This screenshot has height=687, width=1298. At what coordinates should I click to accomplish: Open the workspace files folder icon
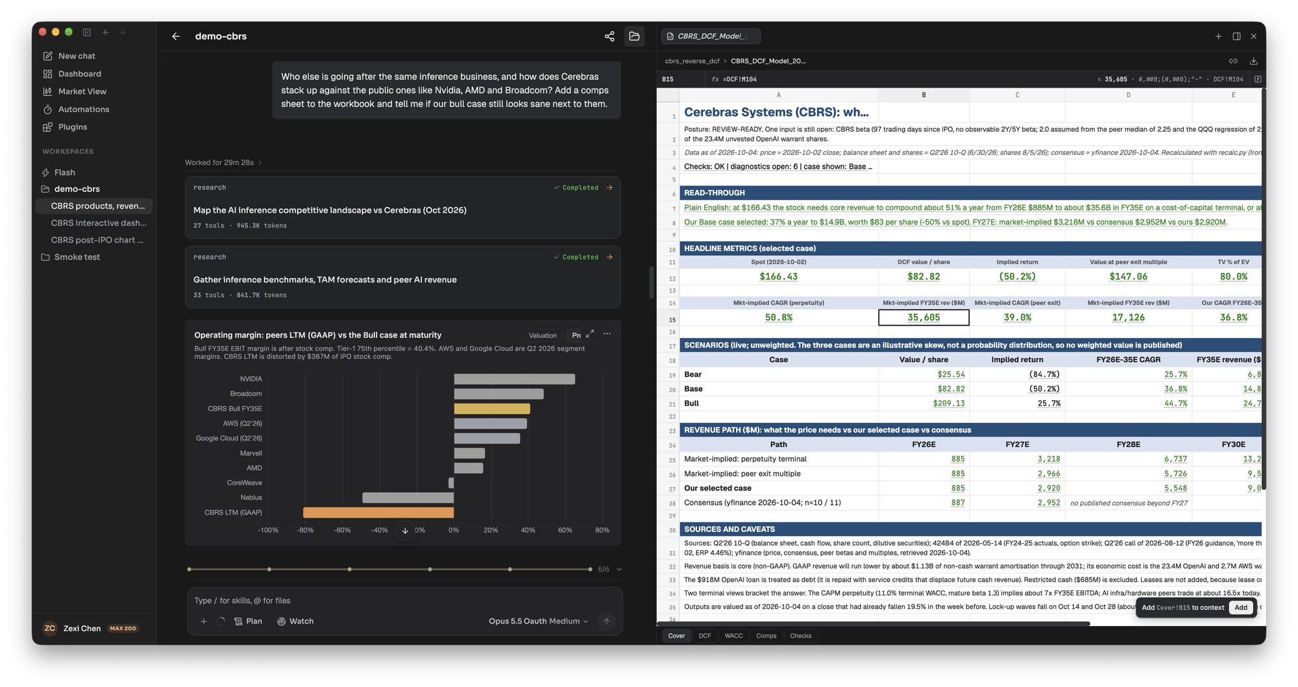(635, 36)
